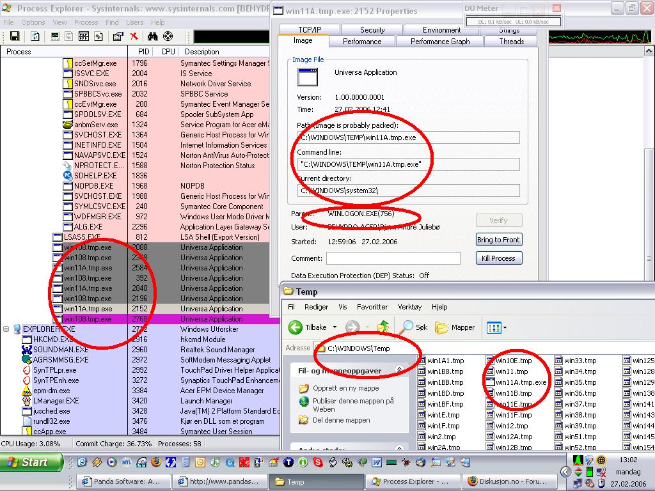
Task: Click the Opprett en ny mappe folder icon
Action: tap(304, 388)
